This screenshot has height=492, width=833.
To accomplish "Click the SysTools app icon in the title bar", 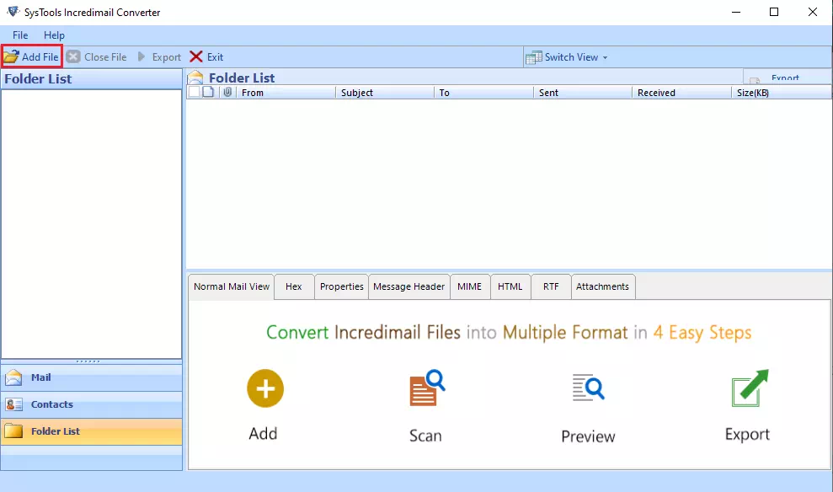I will (13, 12).
